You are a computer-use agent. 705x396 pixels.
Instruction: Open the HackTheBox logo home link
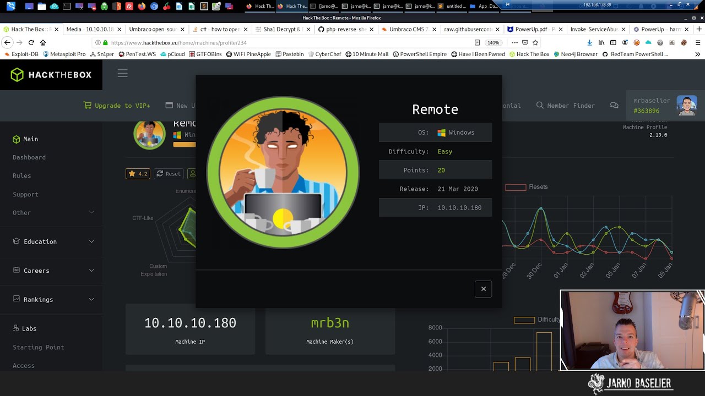[51, 75]
